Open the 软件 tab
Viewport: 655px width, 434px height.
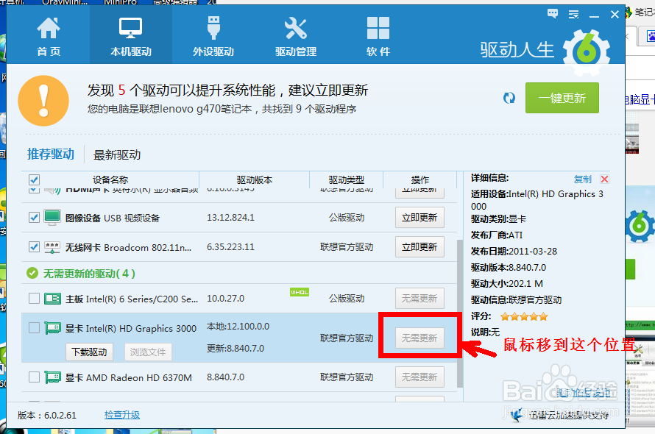pos(378,37)
